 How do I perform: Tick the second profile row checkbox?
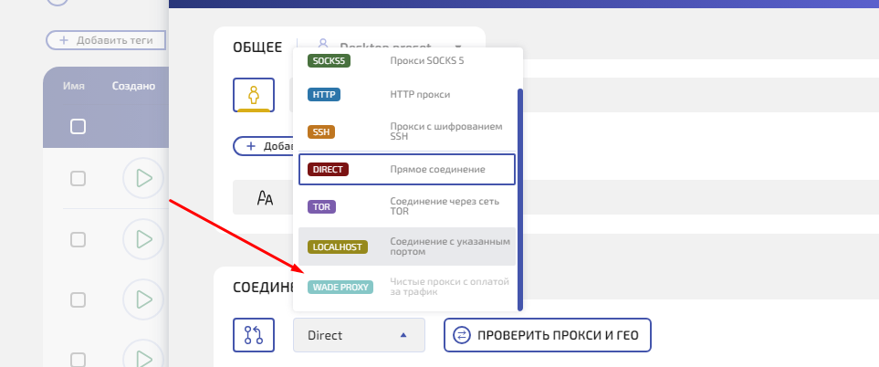point(78,239)
